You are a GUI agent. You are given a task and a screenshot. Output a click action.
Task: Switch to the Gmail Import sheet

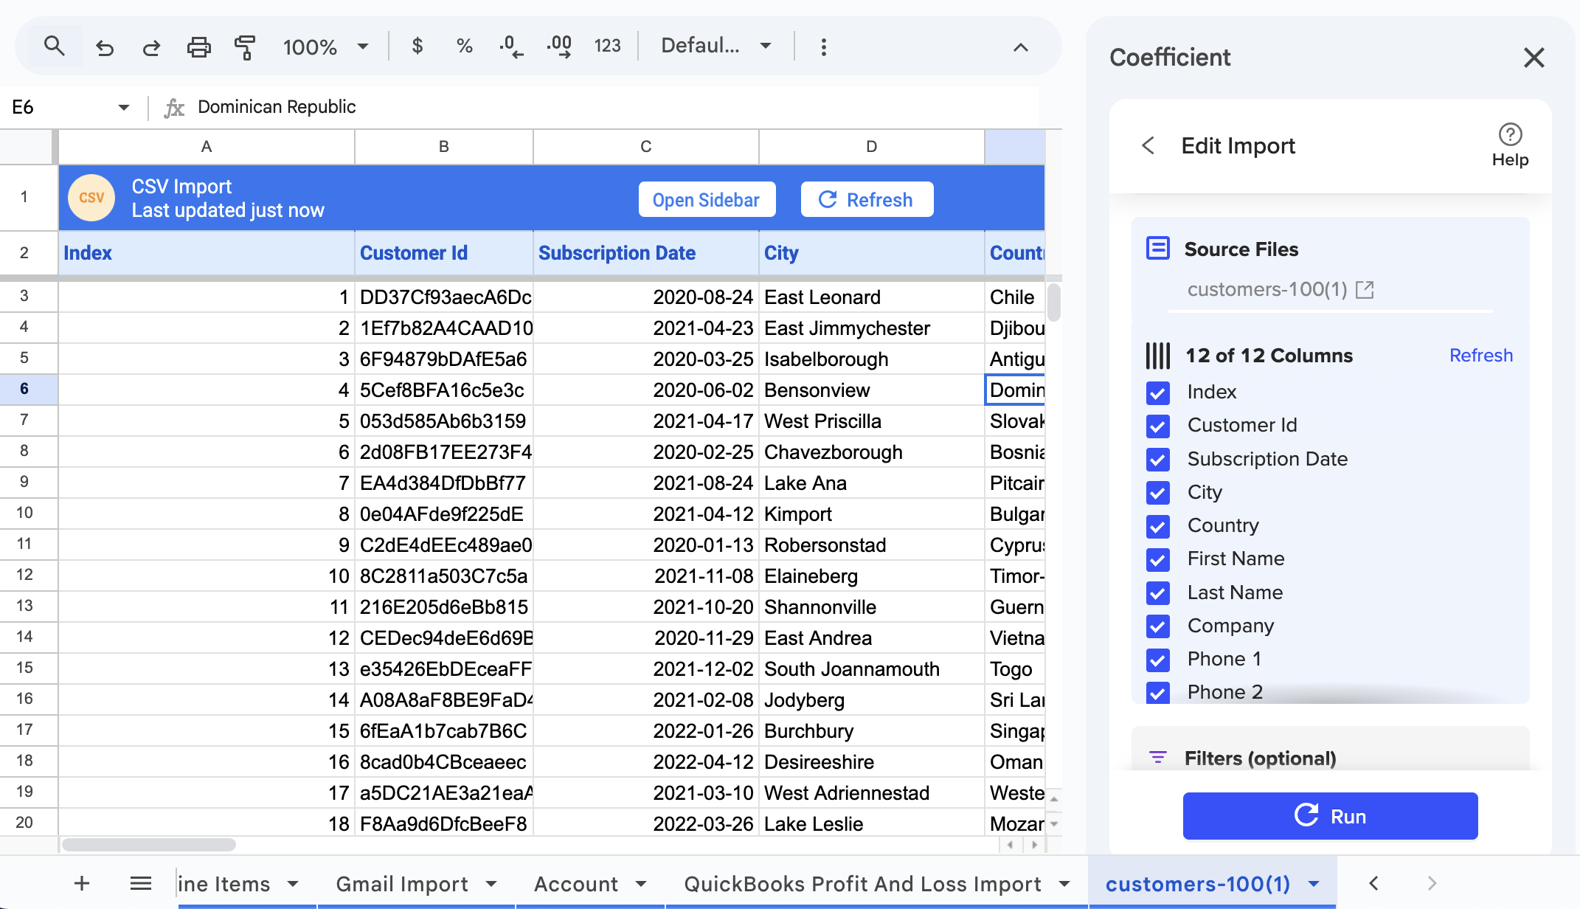402,883
